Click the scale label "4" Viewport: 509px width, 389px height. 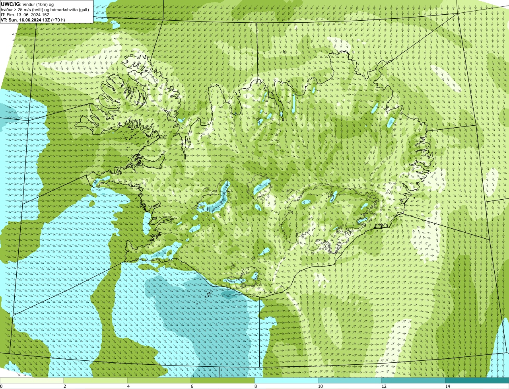pos(128,386)
